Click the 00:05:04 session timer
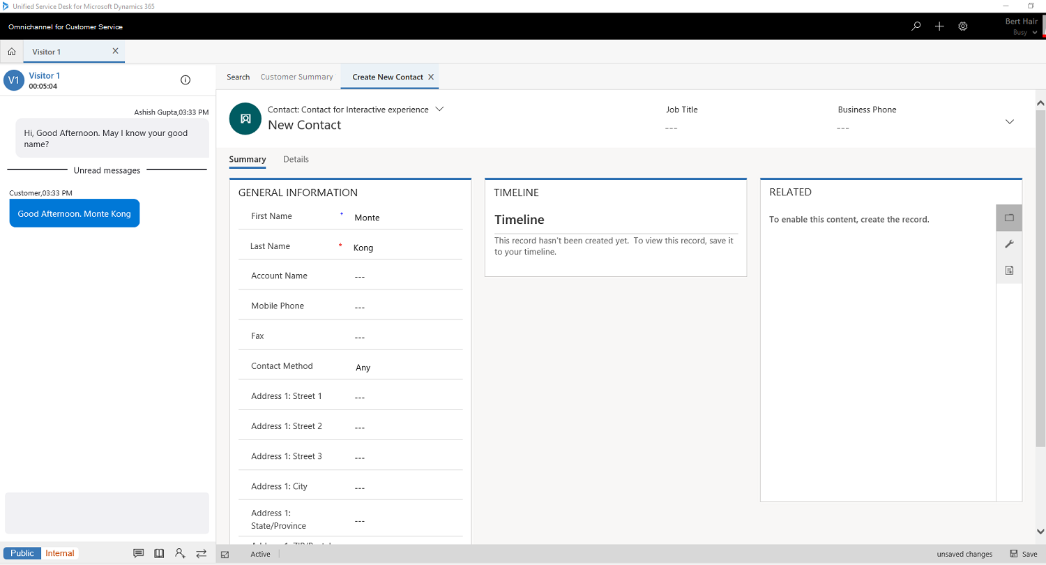1046x565 pixels. [43, 86]
